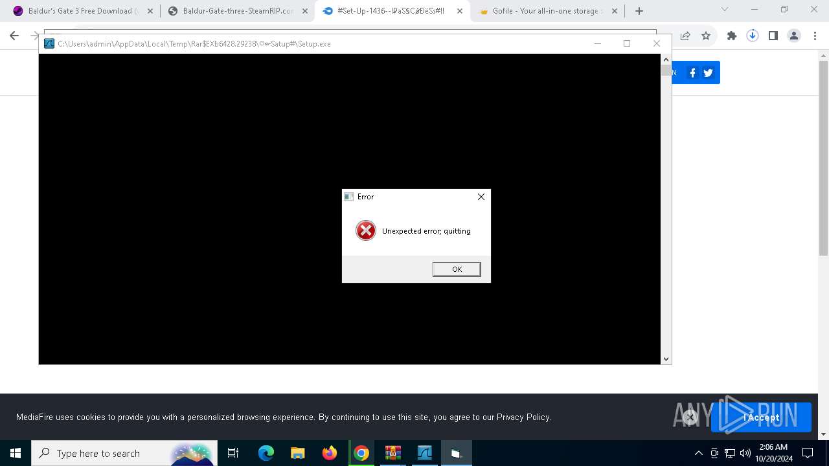The width and height of the screenshot is (829, 466).
Task: Select Setup.exe blue taskbar icon
Action: click(425, 453)
